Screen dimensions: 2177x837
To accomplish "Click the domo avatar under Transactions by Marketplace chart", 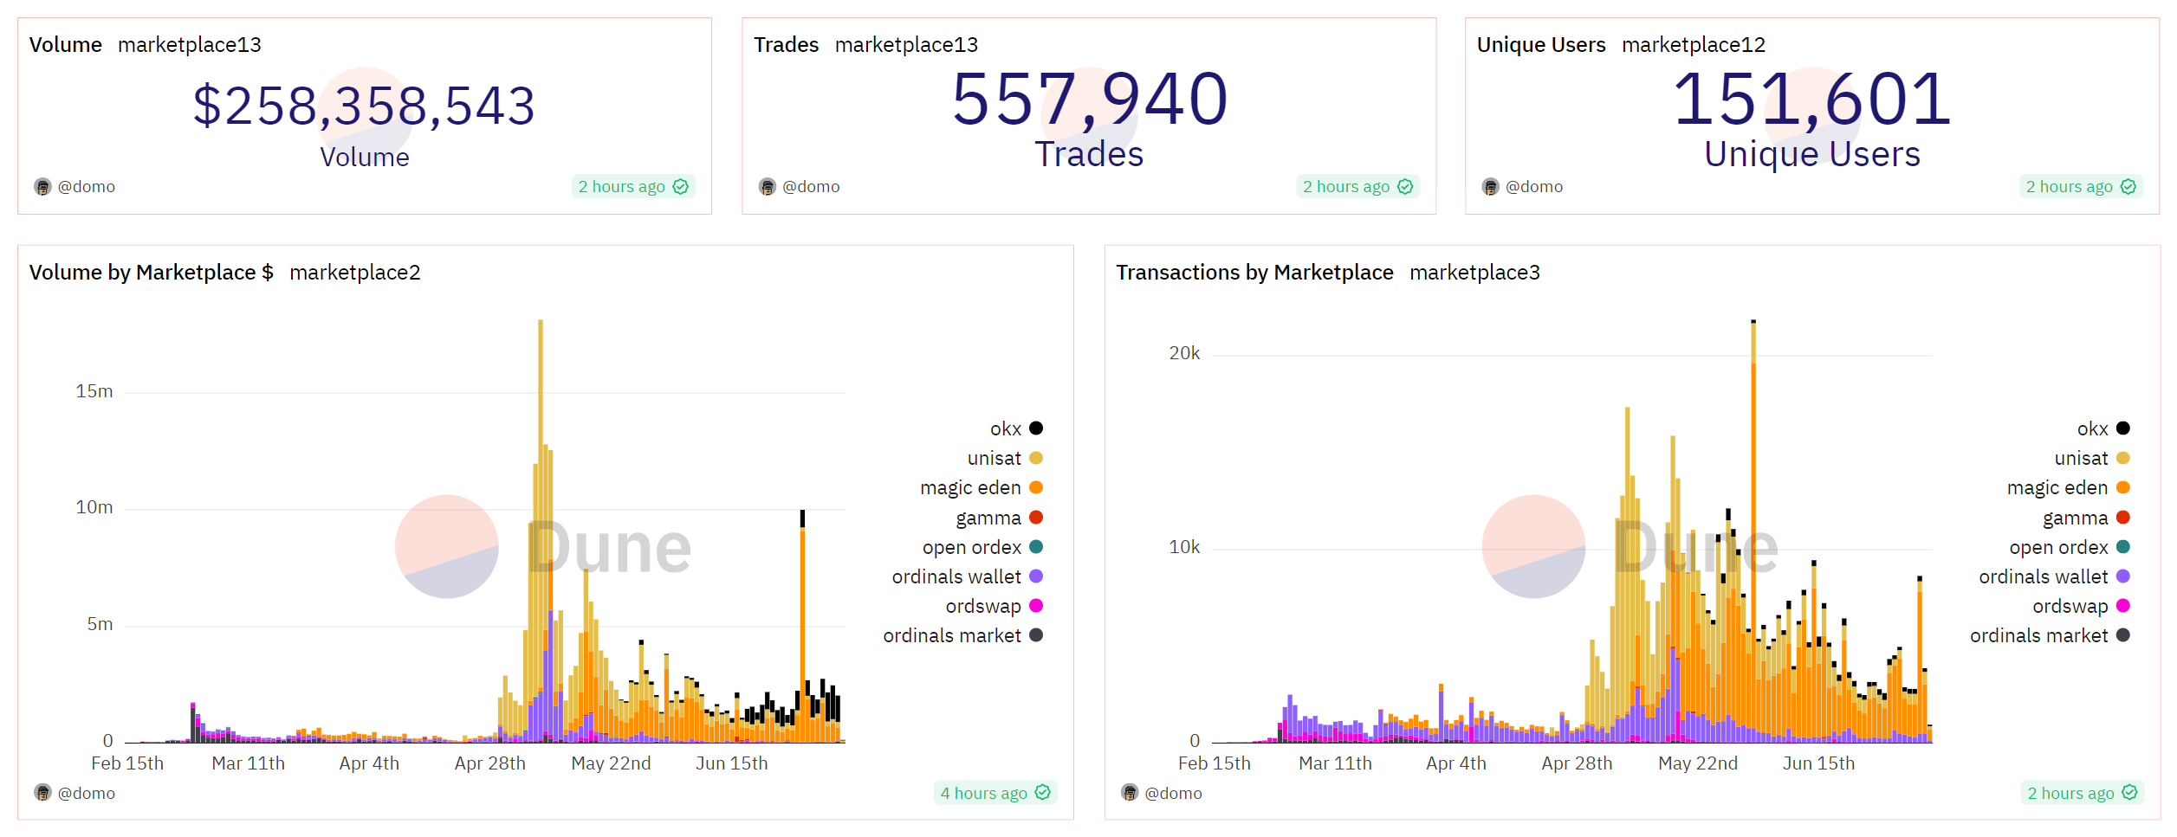I will [1129, 793].
